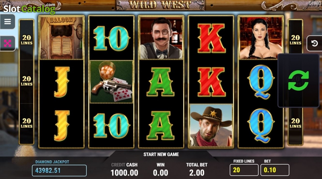This screenshot has height=179, width=322.
Task: Click the red K symbol on top row
Action: (211, 38)
